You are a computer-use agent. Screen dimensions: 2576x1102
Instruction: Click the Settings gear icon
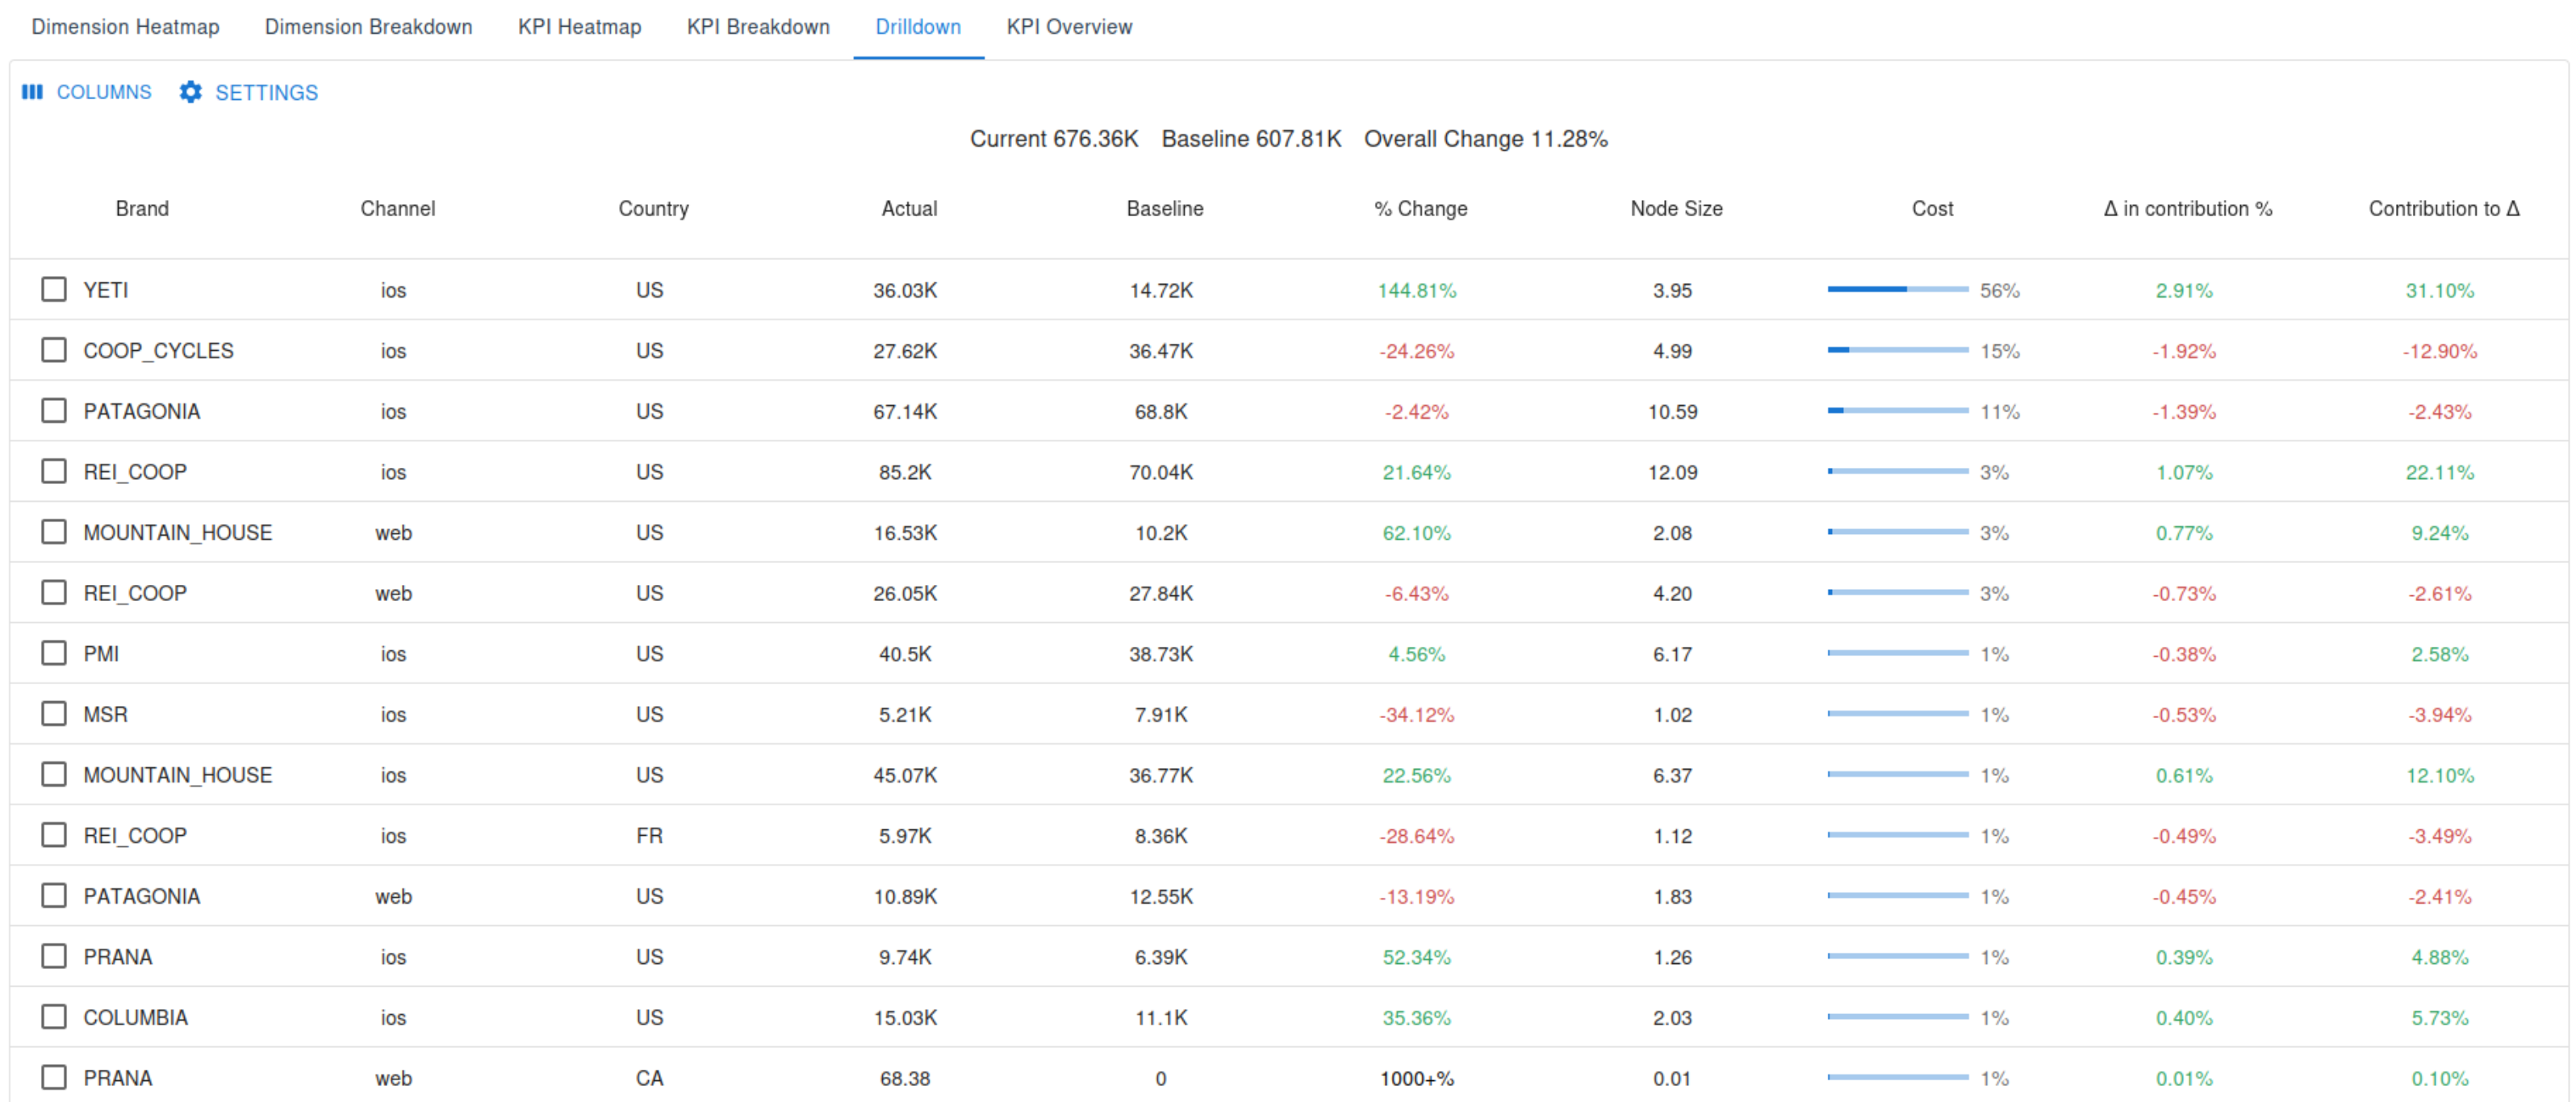[190, 92]
